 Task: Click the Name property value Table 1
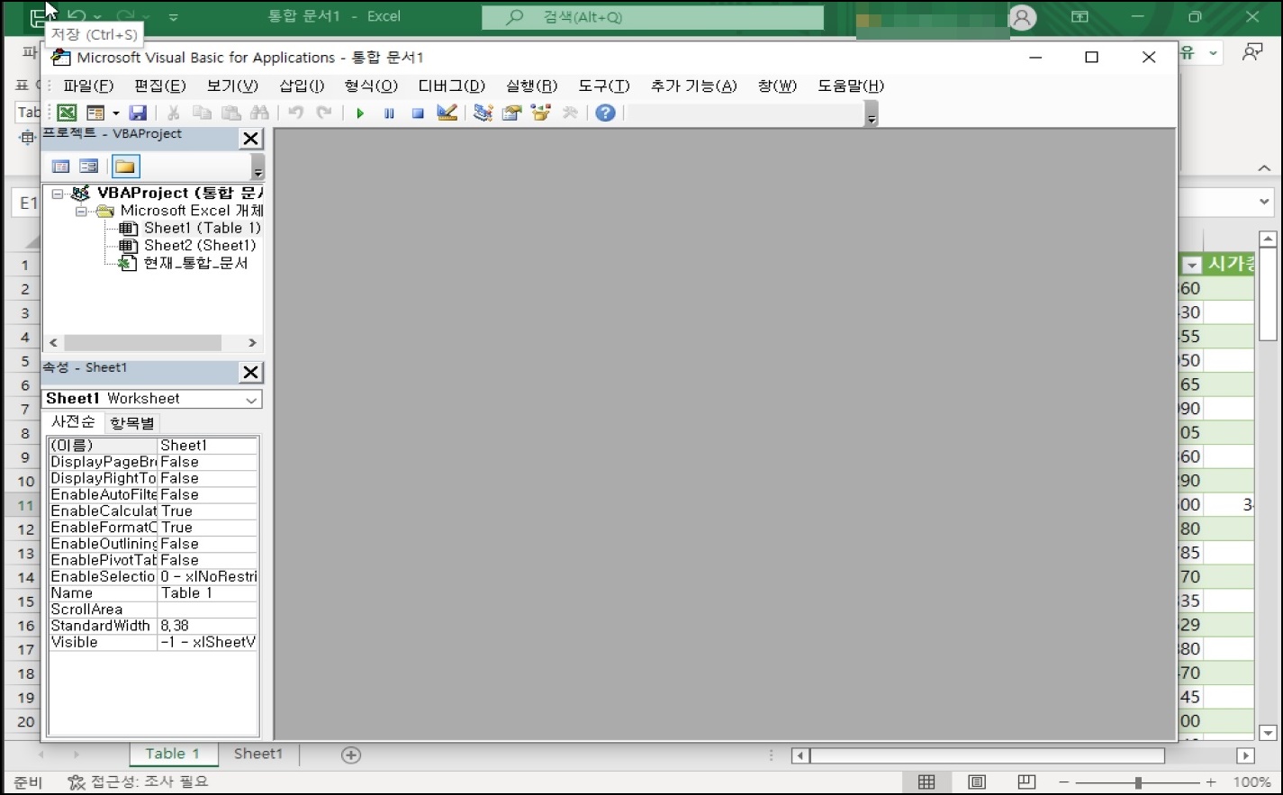(208, 593)
